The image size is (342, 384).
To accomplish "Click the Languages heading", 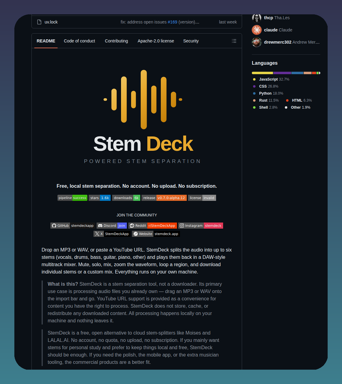I will (265, 63).
